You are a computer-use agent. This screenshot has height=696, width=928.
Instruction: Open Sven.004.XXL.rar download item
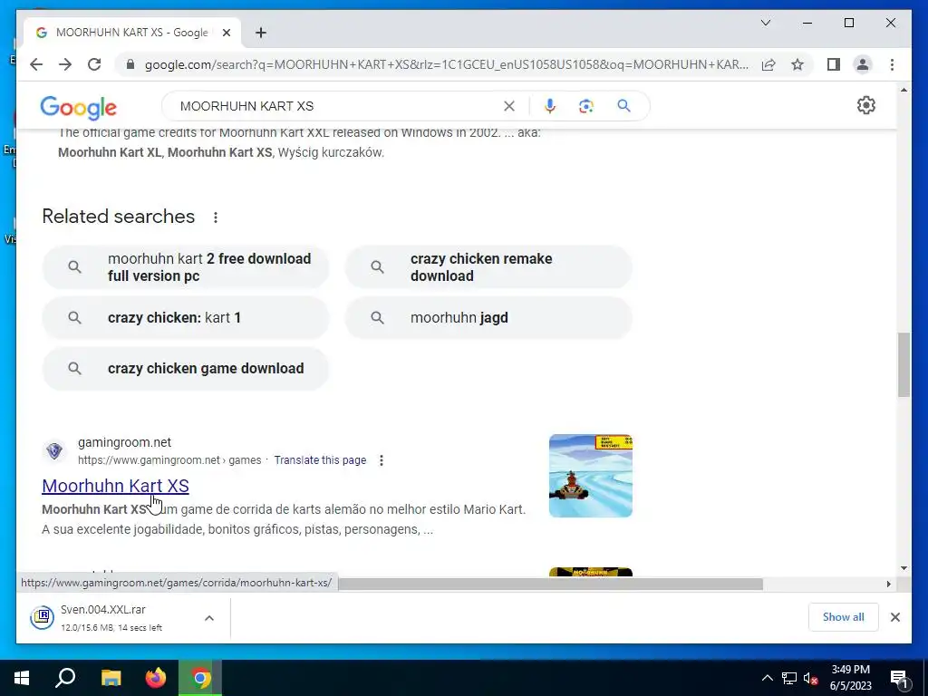click(x=112, y=618)
